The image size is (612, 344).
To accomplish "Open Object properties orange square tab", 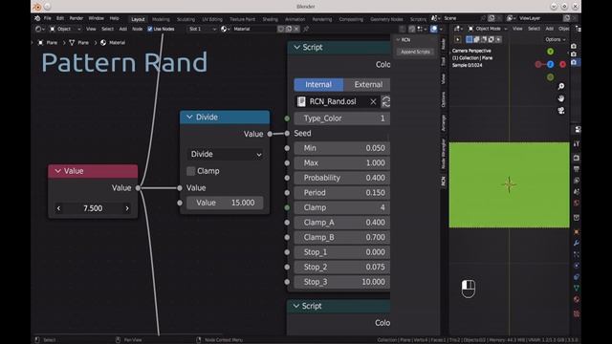I will point(577,231).
